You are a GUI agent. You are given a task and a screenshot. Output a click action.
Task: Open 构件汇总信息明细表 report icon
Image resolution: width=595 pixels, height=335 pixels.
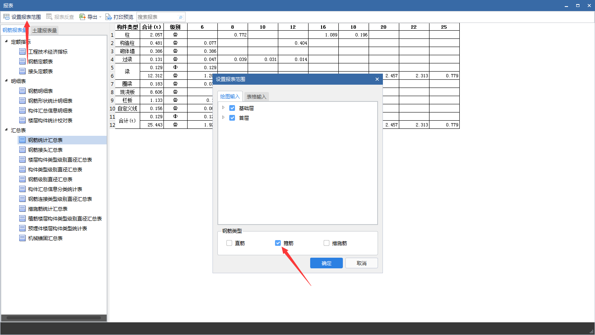[22, 111]
